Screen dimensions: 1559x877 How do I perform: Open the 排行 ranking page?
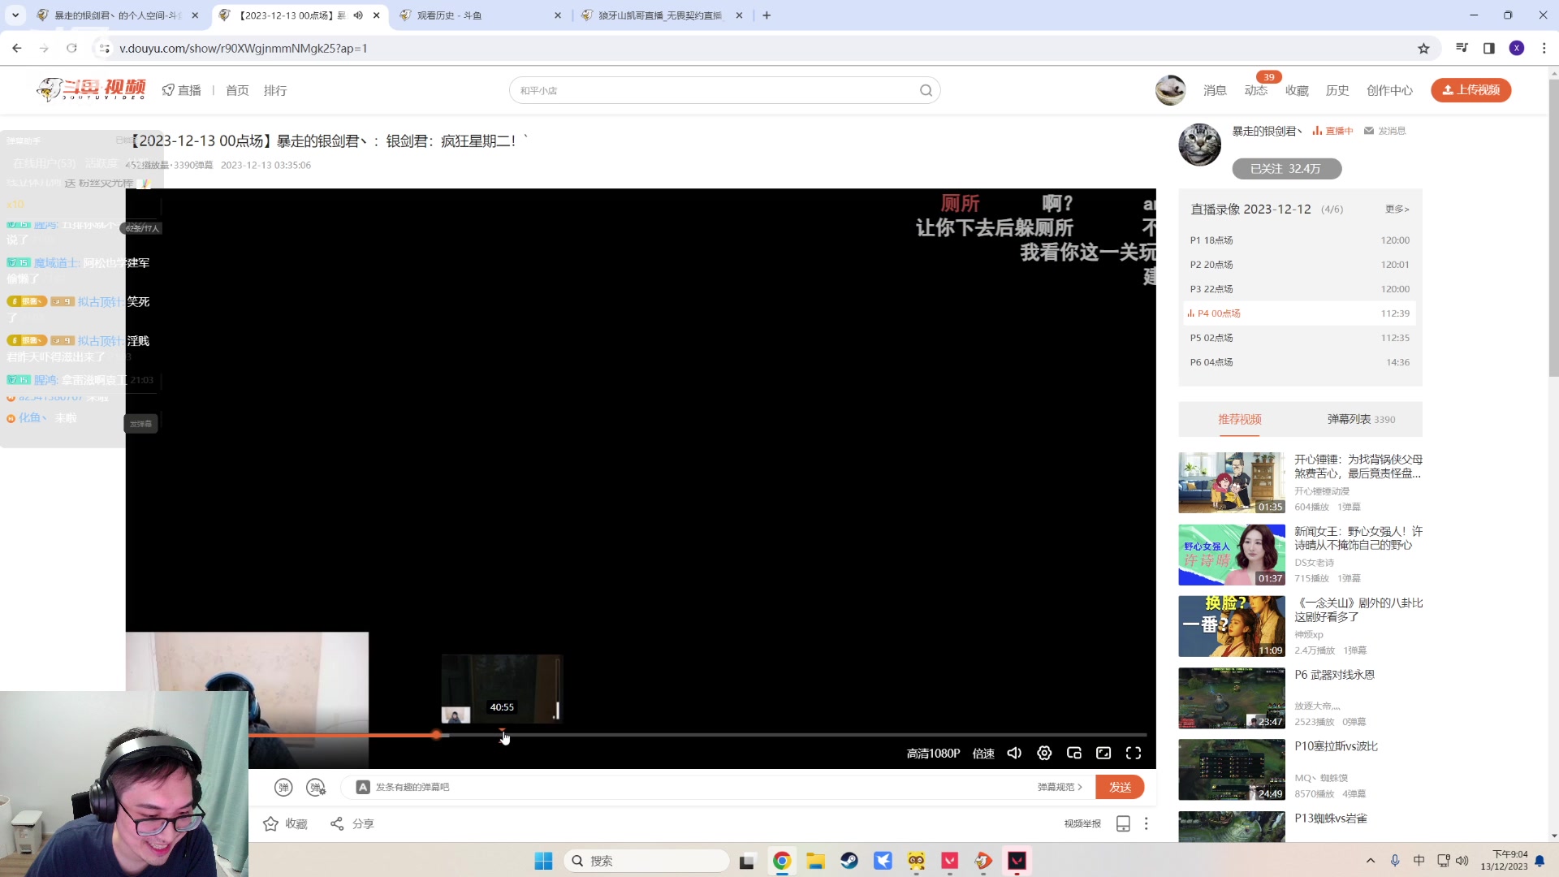[x=275, y=90]
